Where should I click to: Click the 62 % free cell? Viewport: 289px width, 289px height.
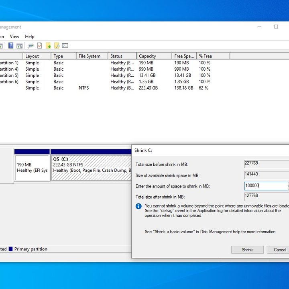pyautogui.click(x=204, y=88)
